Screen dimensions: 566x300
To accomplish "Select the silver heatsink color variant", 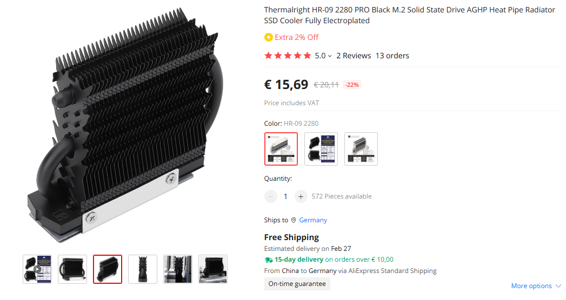I will point(361,149).
